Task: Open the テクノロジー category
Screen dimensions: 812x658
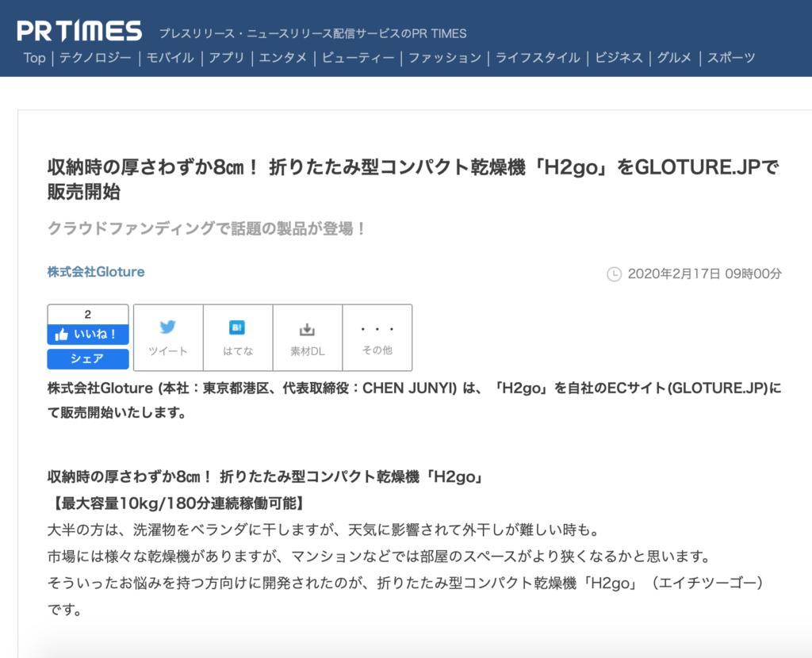Action: coord(95,57)
